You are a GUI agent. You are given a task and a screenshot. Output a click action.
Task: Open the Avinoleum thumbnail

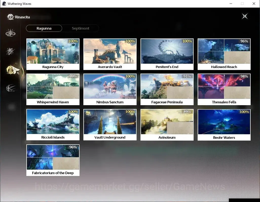pyautogui.click(x=167, y=122)
